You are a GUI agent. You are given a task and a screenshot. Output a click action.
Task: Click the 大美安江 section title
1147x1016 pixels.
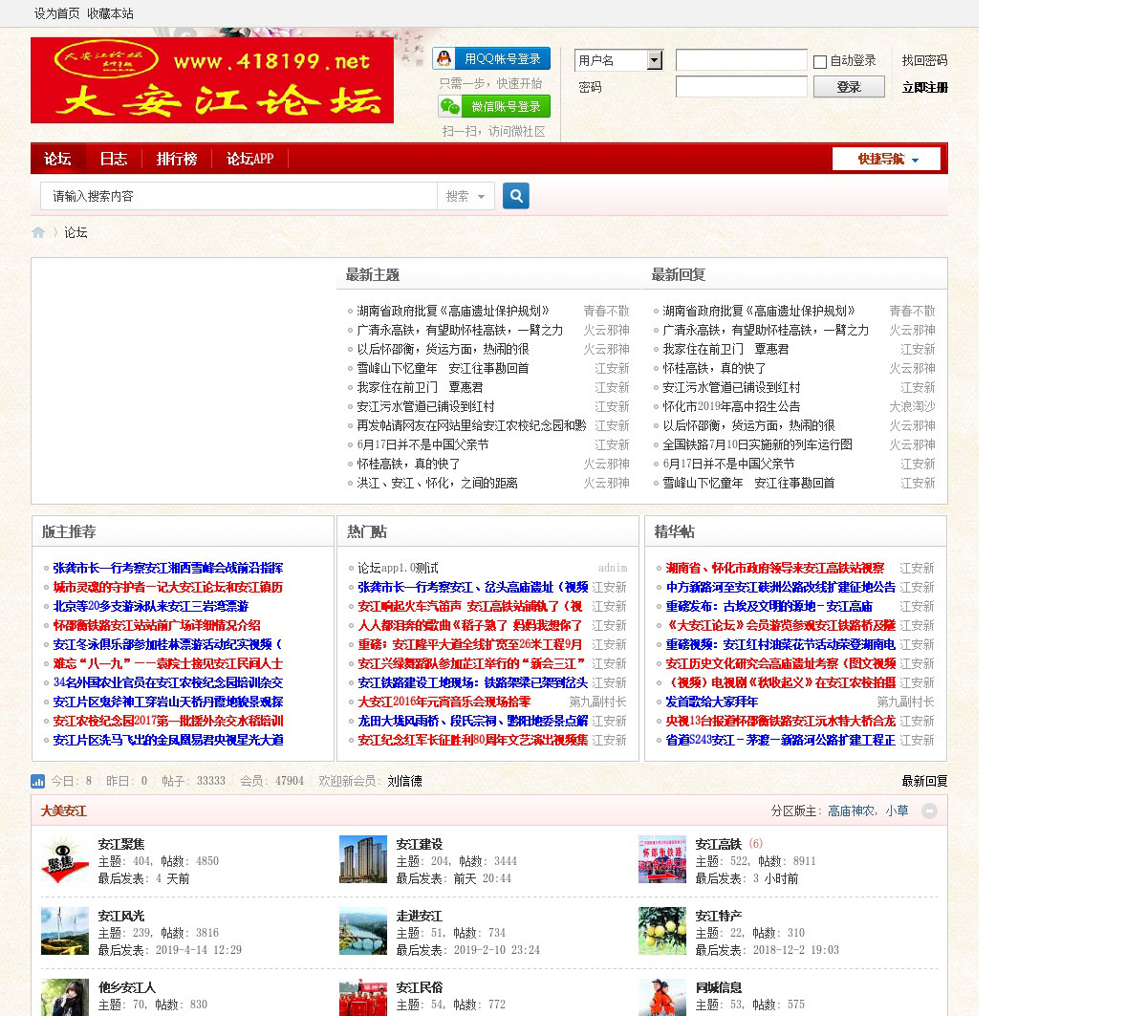point(63,811)
